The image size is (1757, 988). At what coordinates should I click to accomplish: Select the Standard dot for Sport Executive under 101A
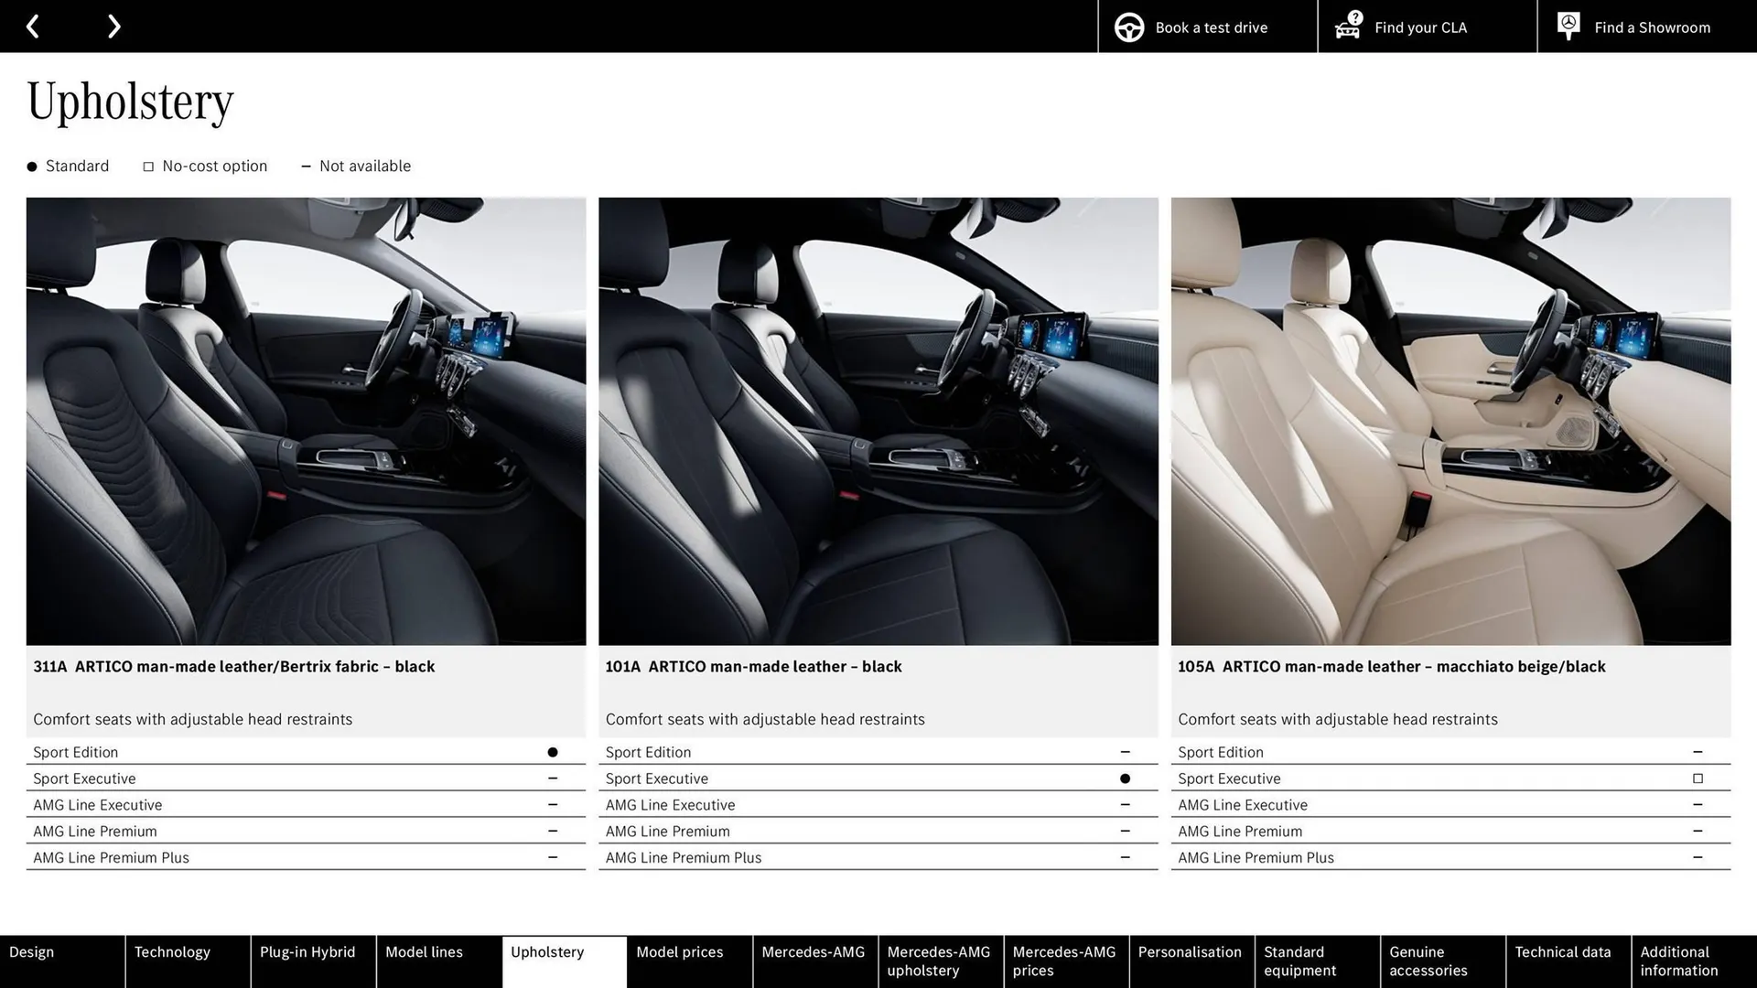1125,779
